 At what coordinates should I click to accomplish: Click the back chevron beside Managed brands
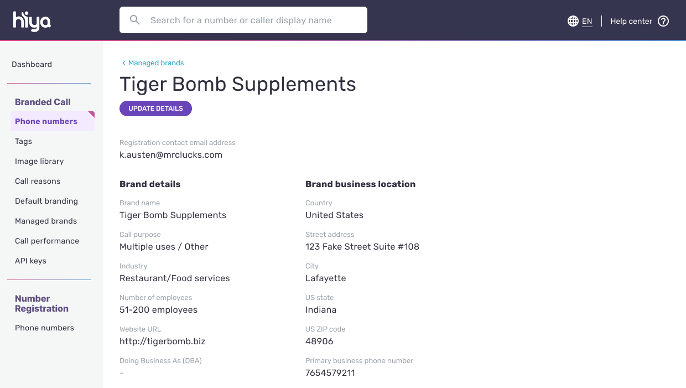[124, 63]
